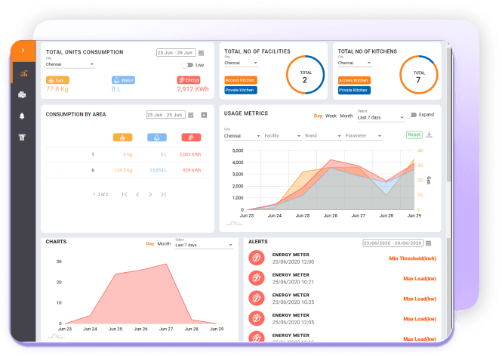Toggle the Live switch

[188, 65]
